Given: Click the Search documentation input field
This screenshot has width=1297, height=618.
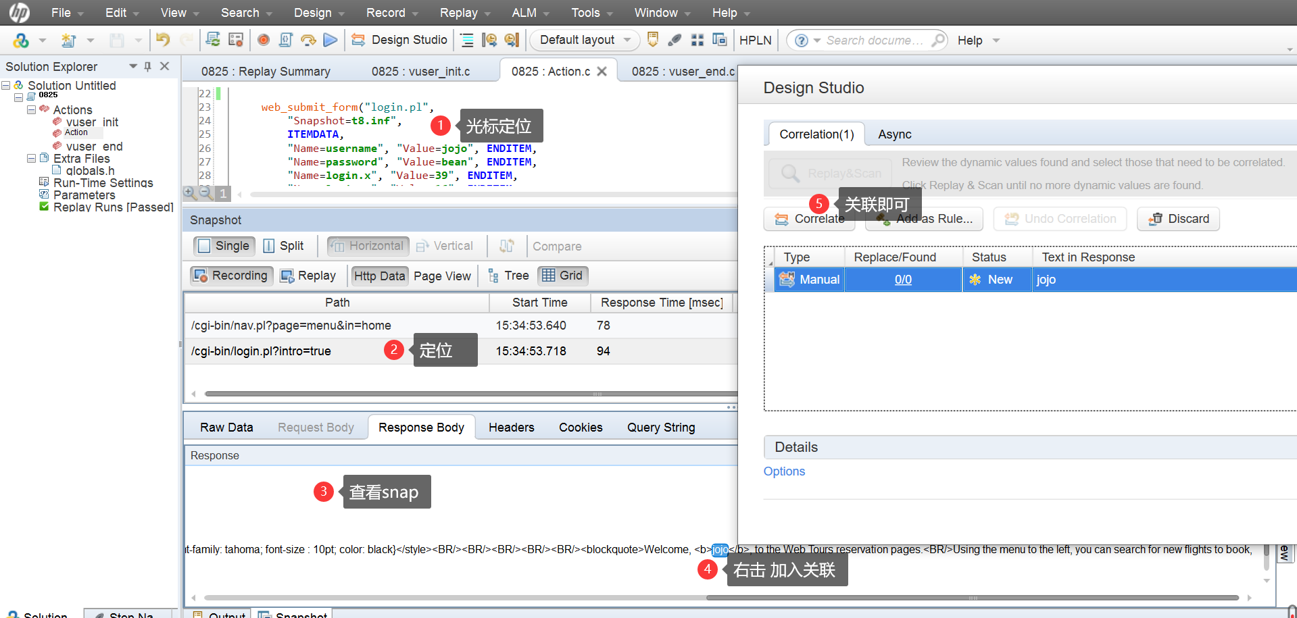Looking at the screenshot, I should [875, 41].
